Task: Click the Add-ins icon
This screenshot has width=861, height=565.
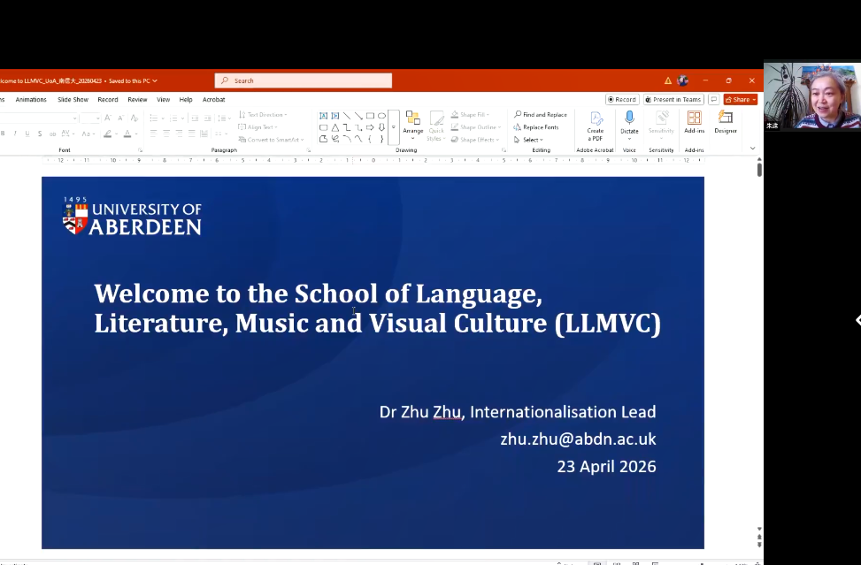Action: (x=694, y=118)
